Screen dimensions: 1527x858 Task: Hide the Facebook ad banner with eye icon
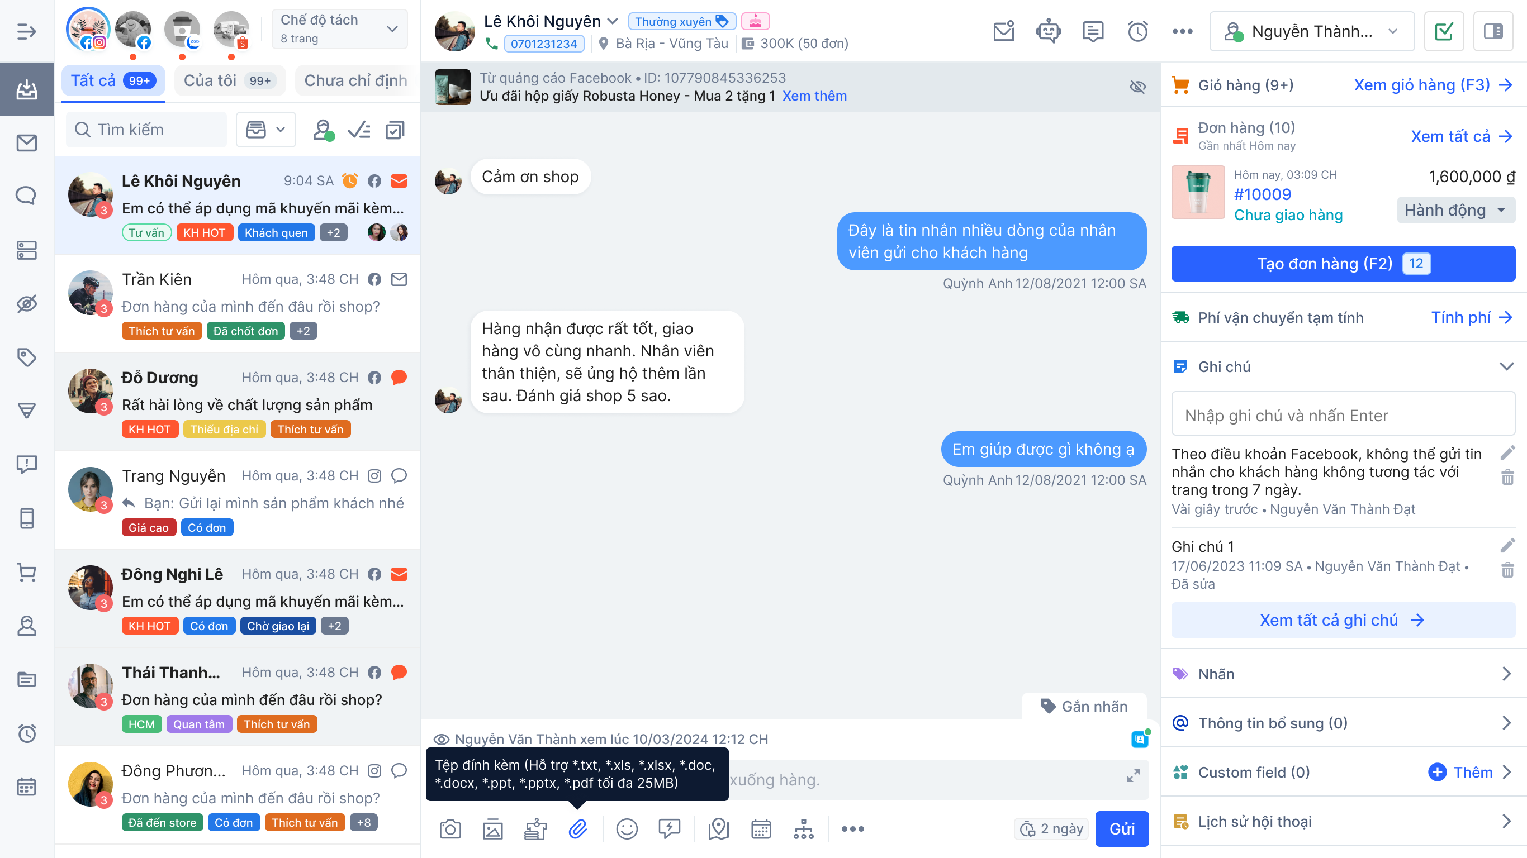1137,87
